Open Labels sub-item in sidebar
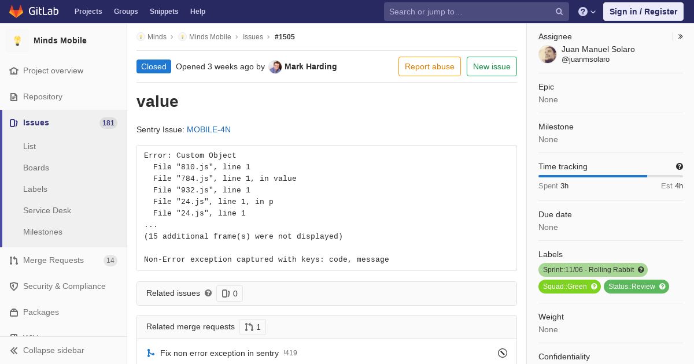The height and width of the screenshot is (364, 694). point(35,189)
